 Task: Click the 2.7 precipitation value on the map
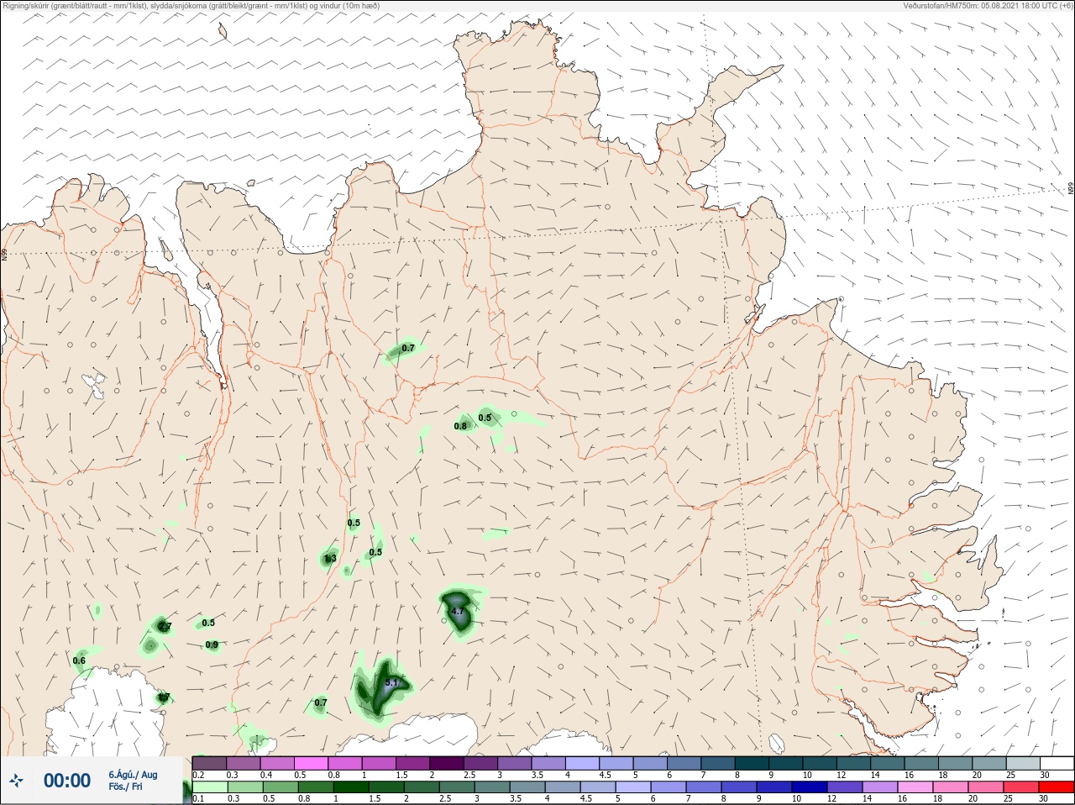tap(165, 626)
